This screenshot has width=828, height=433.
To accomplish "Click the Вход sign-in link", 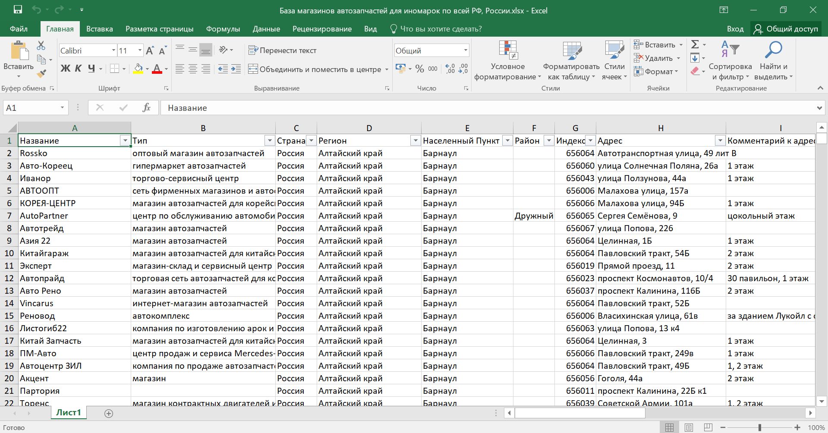I will pyautogui.click(x=735, y=29).
